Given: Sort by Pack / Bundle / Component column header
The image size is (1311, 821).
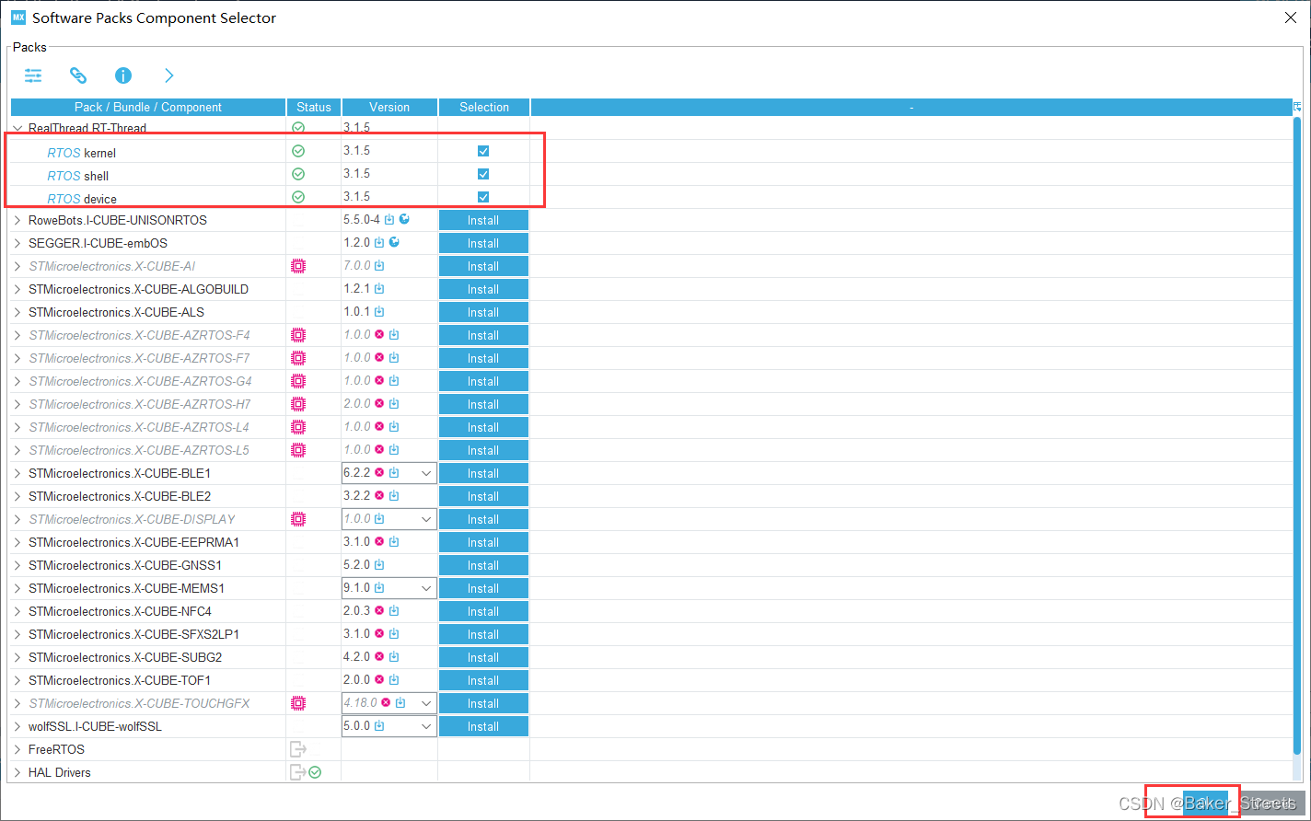Looking at the screenshot, I should [x=148, y=107].
